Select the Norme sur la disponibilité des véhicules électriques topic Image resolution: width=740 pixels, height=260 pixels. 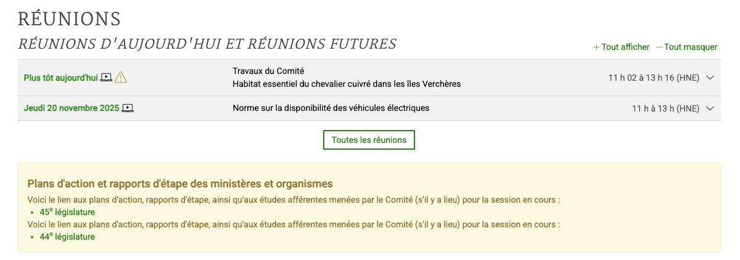click(331, 108)
